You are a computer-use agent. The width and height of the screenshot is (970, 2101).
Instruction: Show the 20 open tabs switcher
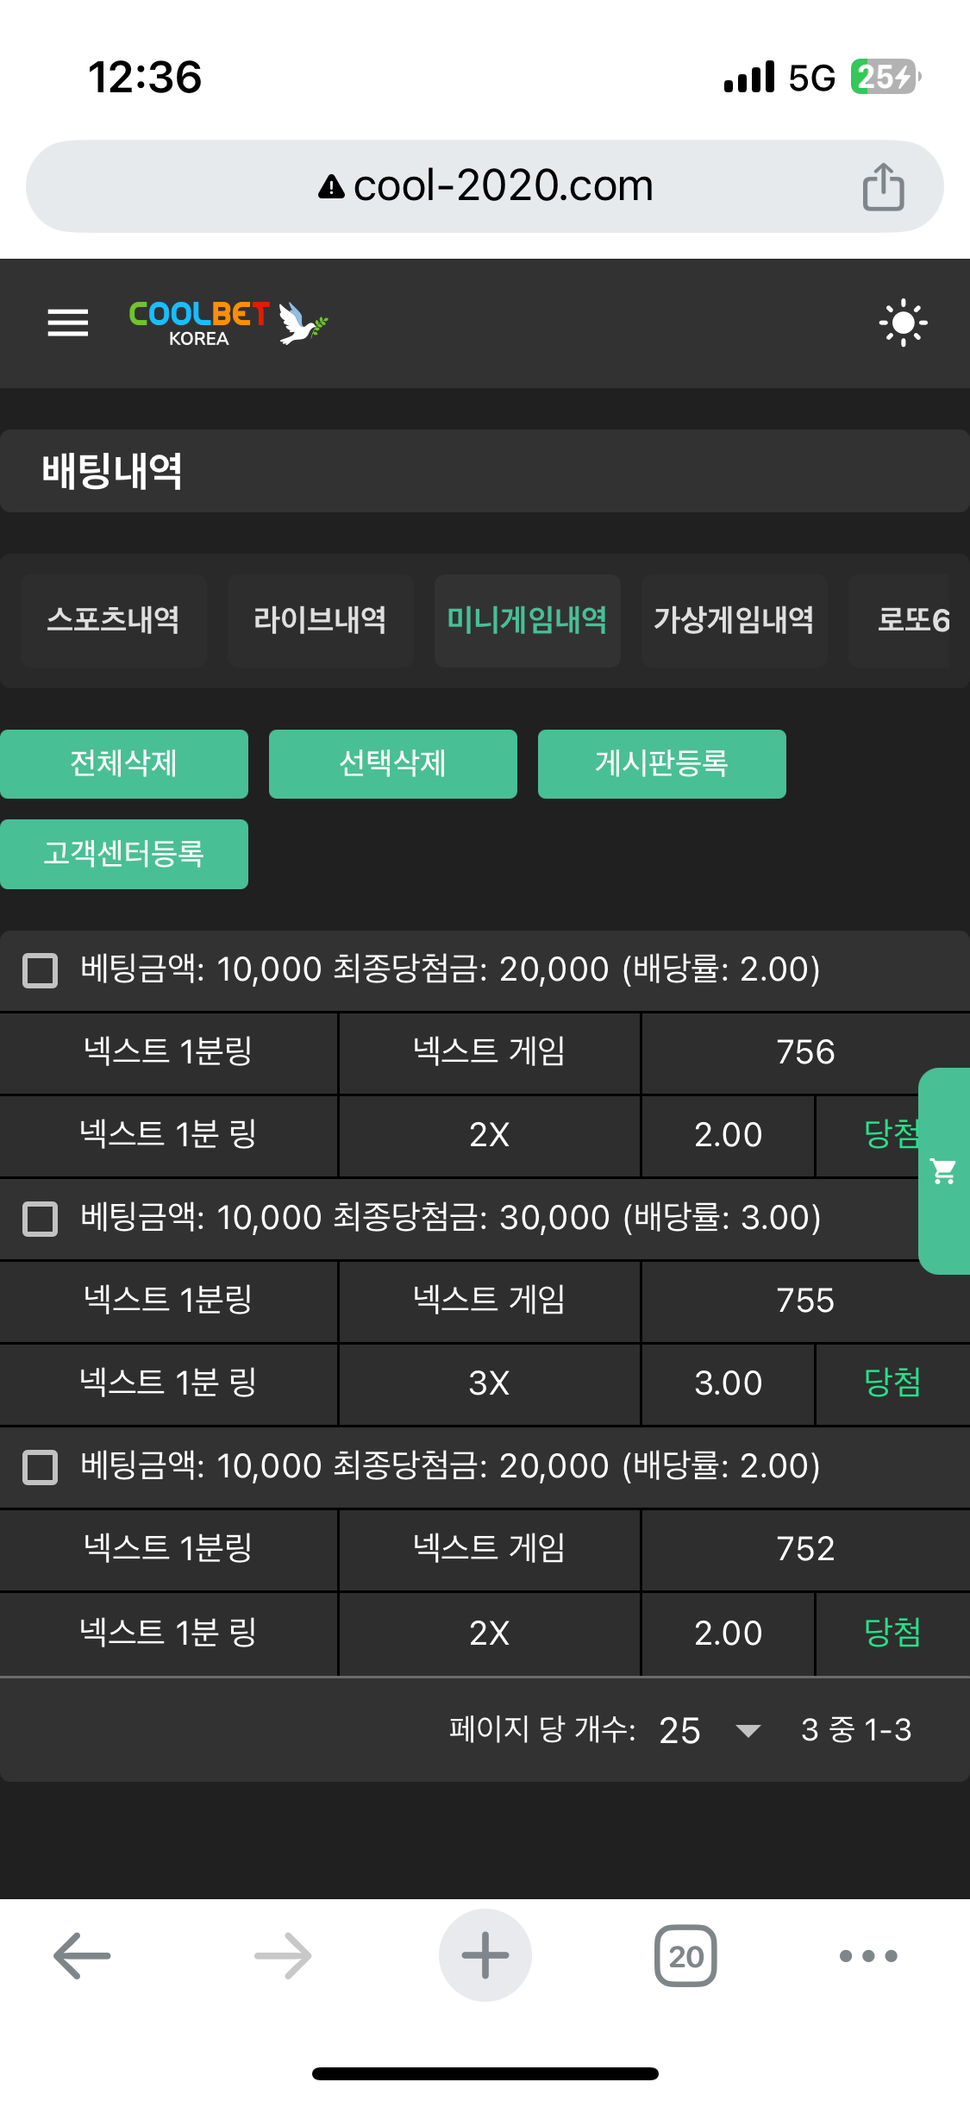click(685, 1955)
